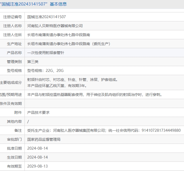Viewport: 184px width, 171px height.
Task: Select remark text 受托生产企业：河南驼人医疗器械集团有限公司
Action: (104, 130)
